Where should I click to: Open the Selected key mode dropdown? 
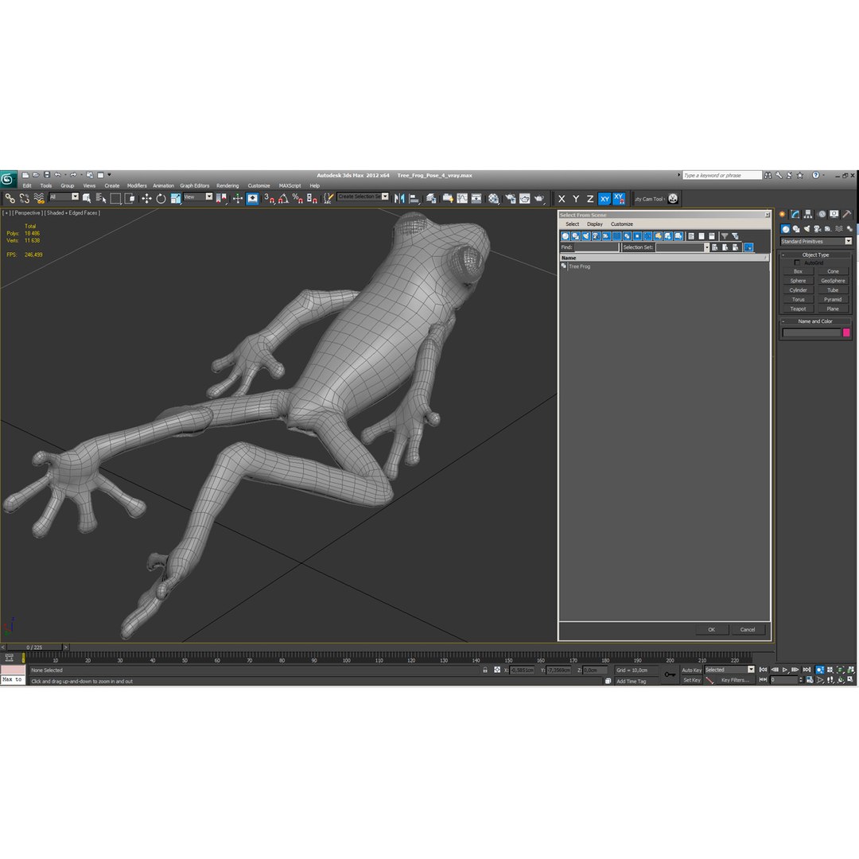tap(729, 670)
